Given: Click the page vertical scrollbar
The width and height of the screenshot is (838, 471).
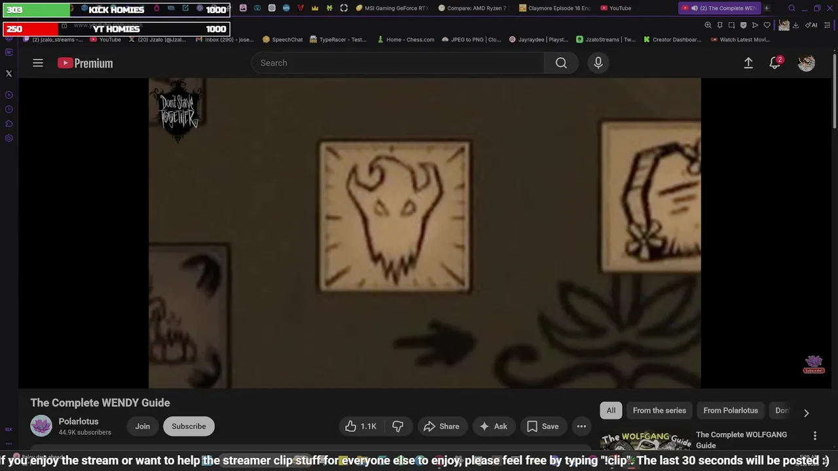Looking at the screenshot, I should click(834, 92).
